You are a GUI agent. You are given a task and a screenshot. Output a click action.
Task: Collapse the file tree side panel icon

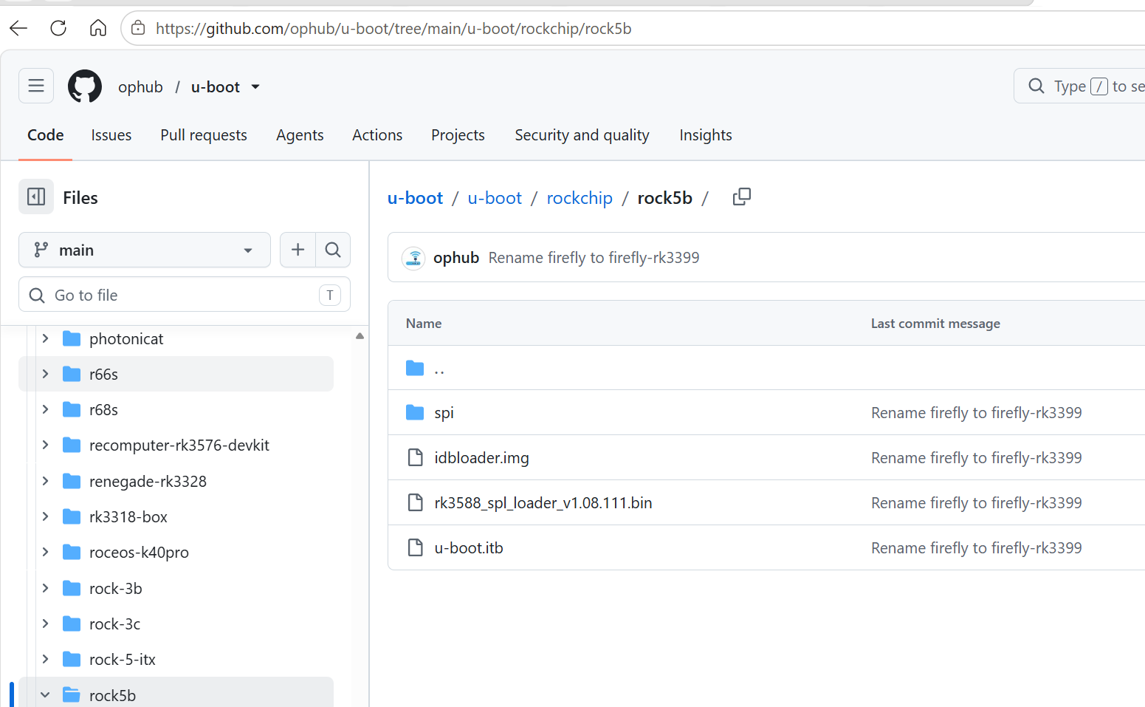(x=36, y=197)
